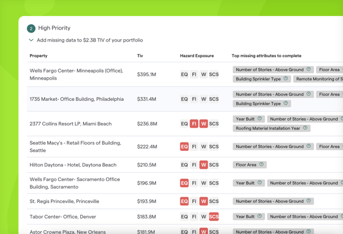Click help icon on 1735 Market Building Sprinkler Type tag

(285, 103)
